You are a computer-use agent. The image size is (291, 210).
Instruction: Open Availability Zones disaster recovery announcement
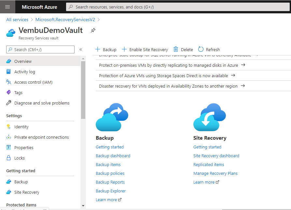pos(168,86)
